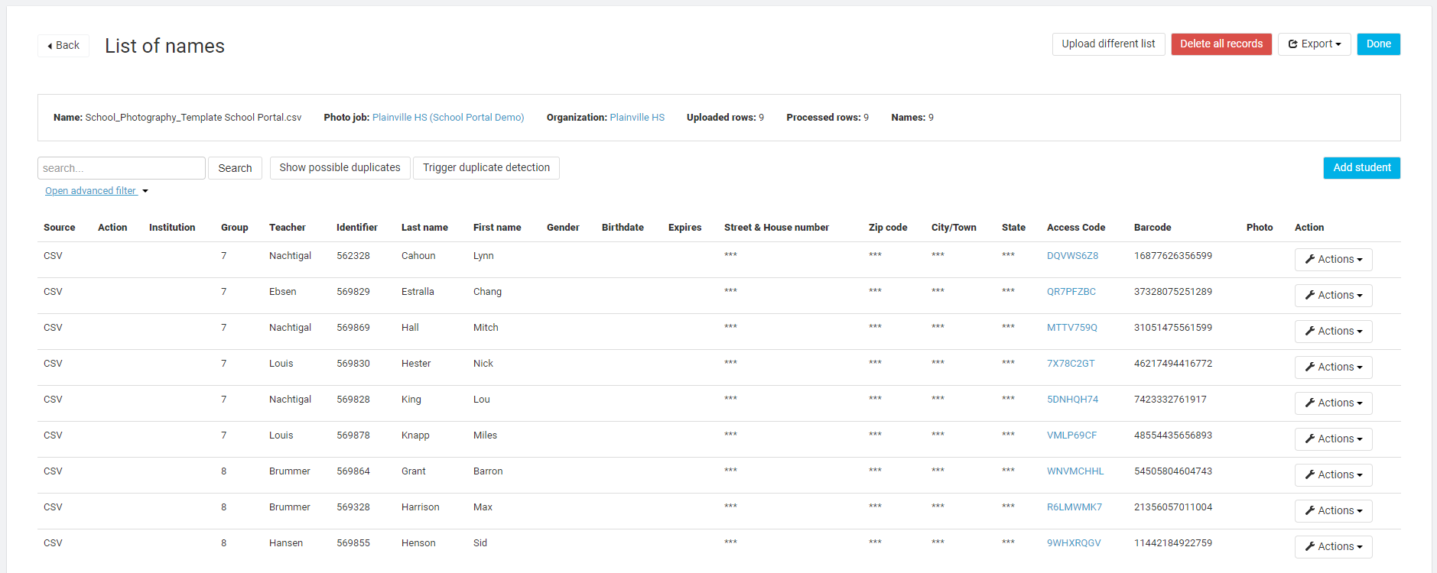Click the List of names heading

(x=164, y=46)
